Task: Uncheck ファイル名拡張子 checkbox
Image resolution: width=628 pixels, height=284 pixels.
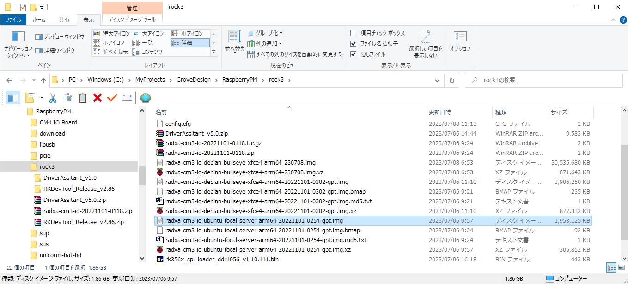Action: click(x=354, y=44)
